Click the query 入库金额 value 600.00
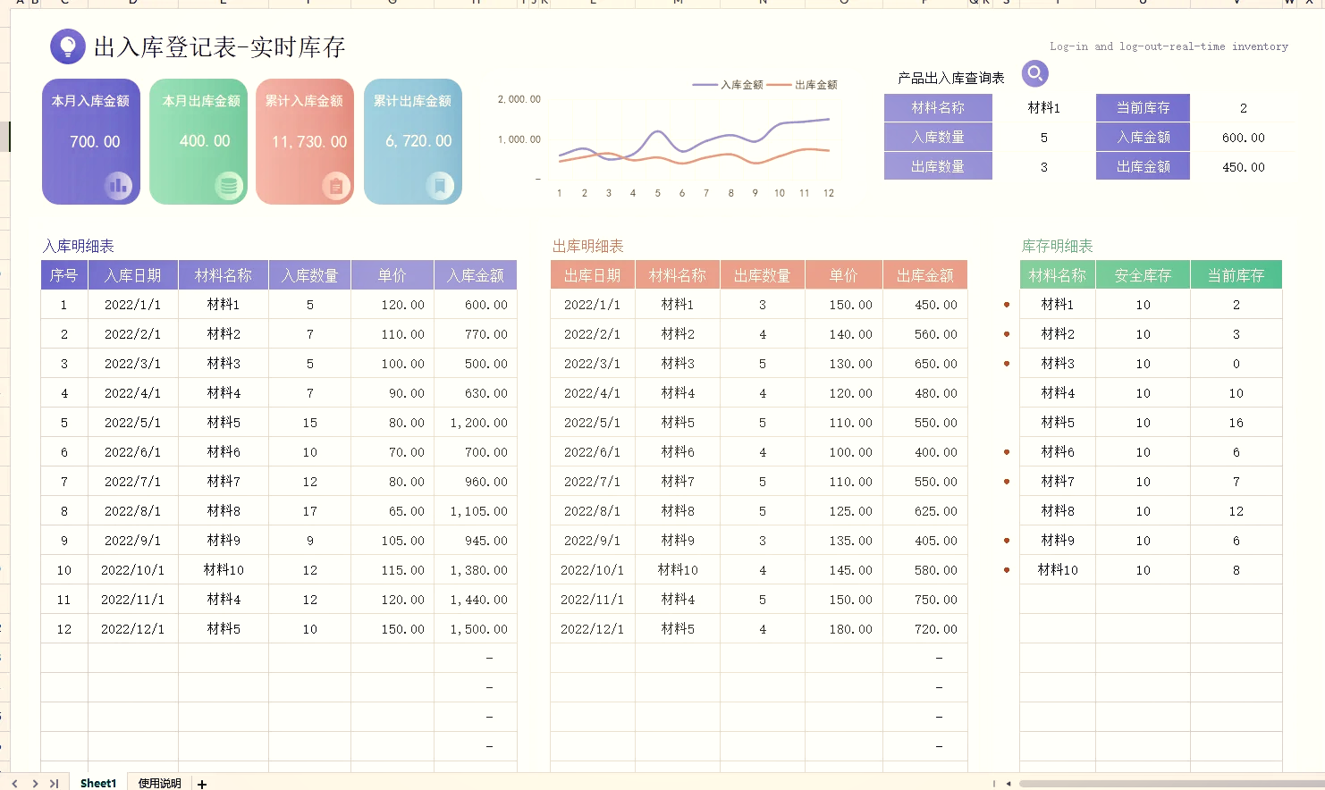Screen dimensions: 1325x790 [1243, 138]
